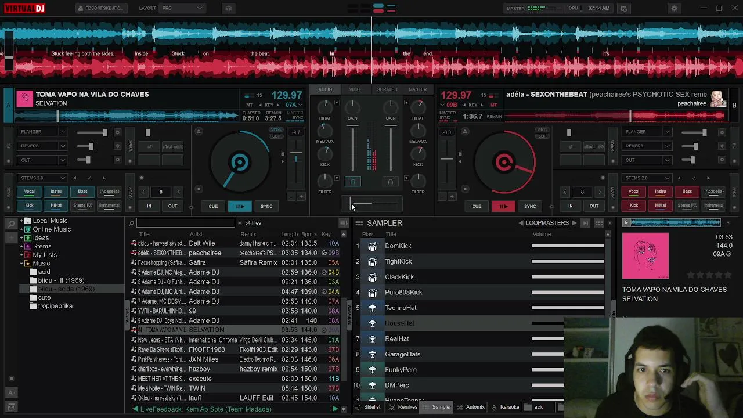This screenshot has width=743, height=418.
Task: Trigger the GarageHats sampler pad
Action: click(x=373, y=354)
